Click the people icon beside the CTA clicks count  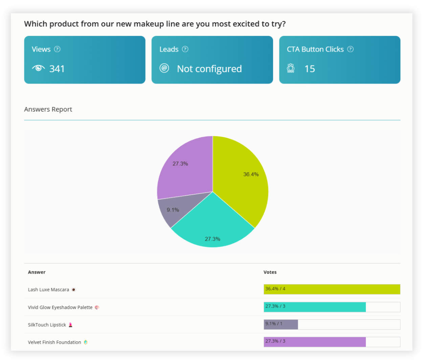290,68
